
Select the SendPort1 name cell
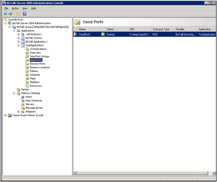[x=85, y=35]
